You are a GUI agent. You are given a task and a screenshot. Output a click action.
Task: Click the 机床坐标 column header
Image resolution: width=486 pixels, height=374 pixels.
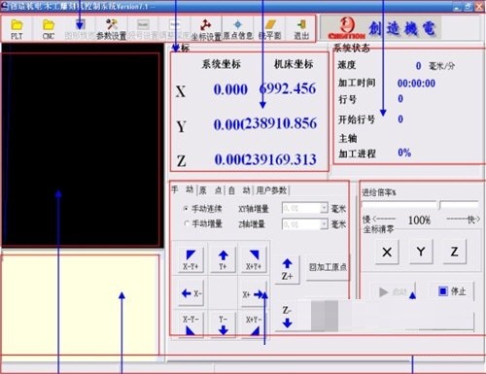(x=294, y=64)
